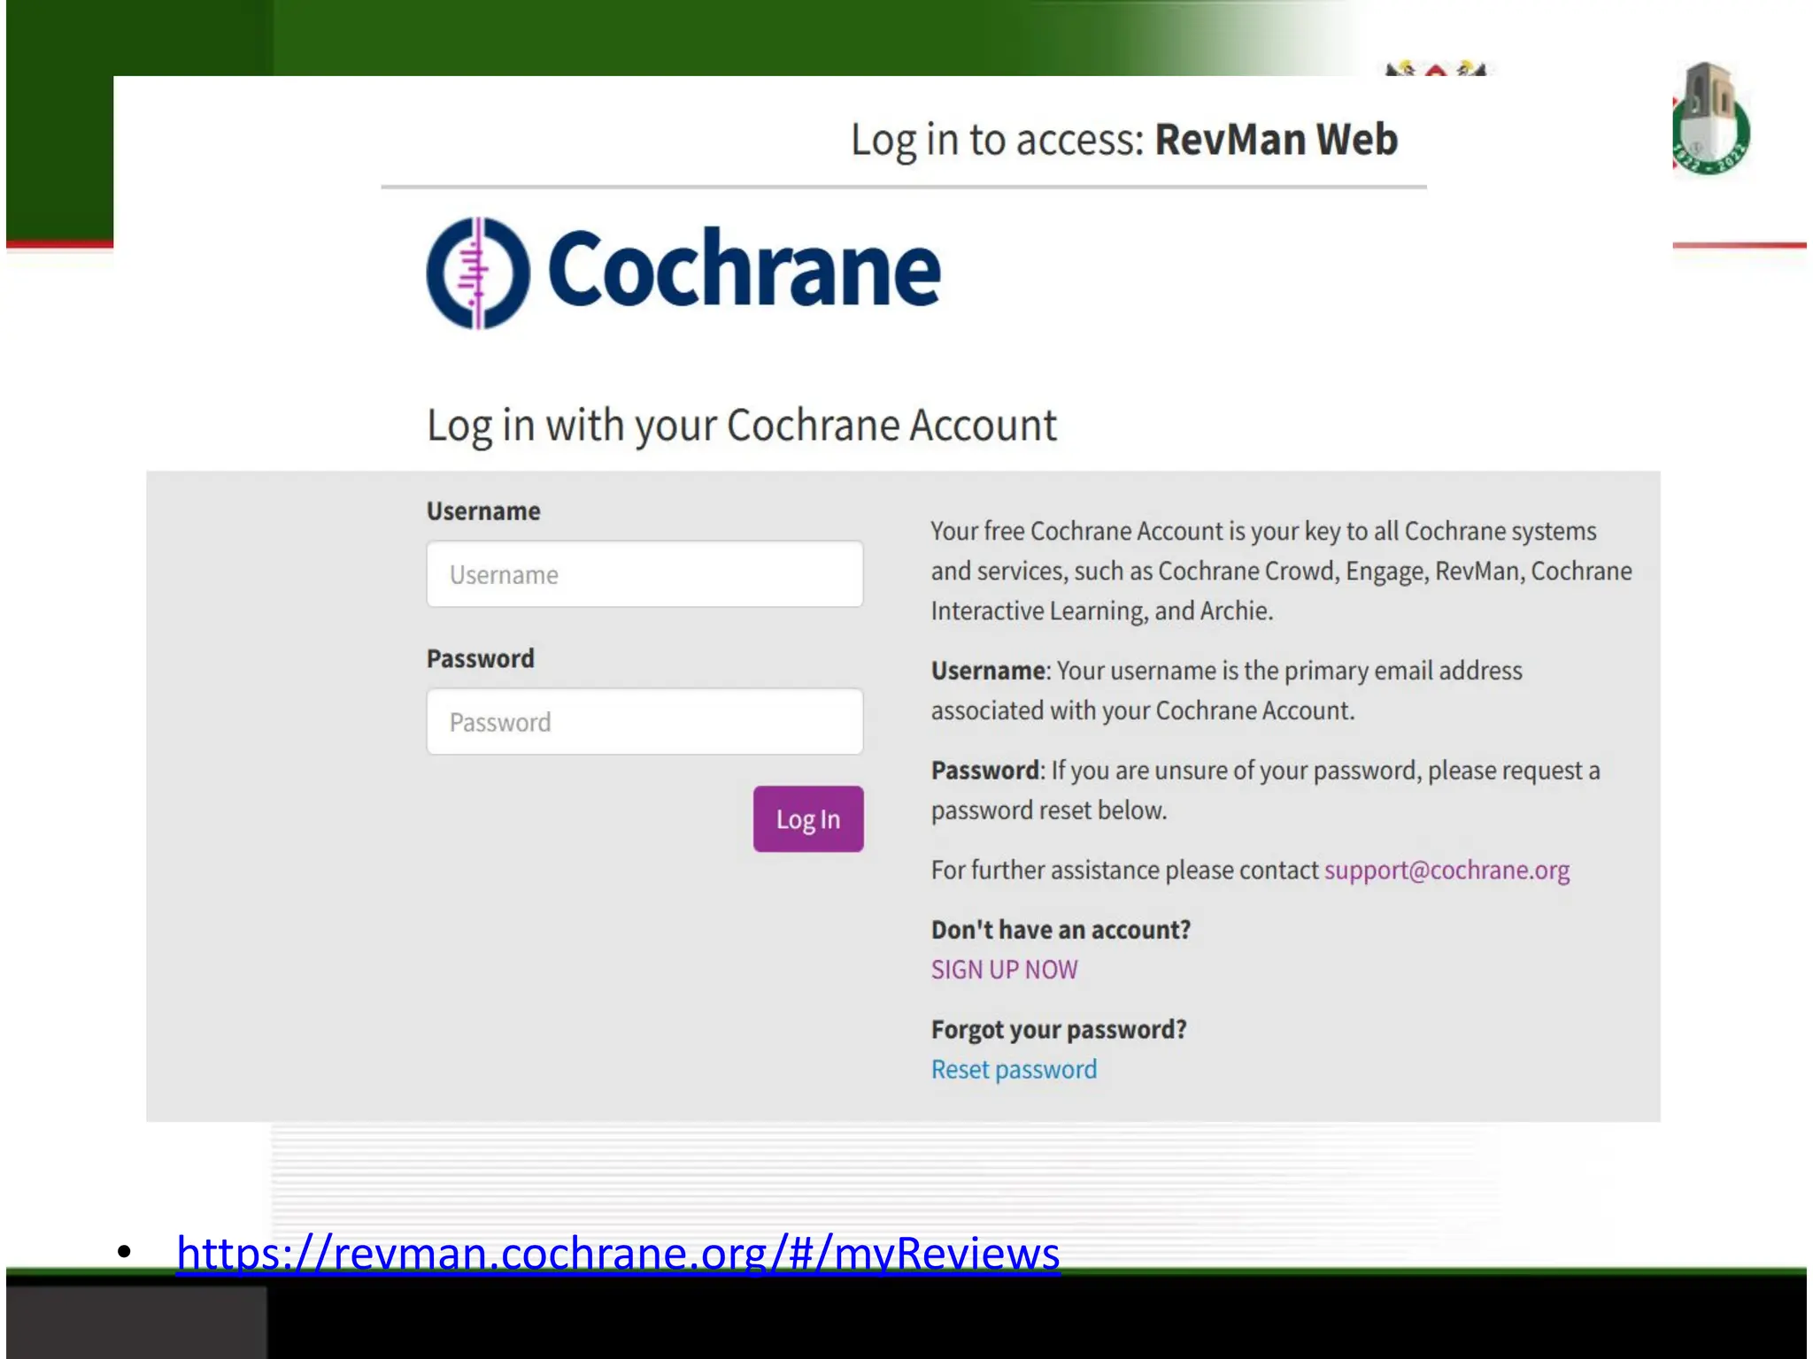This screenshot has height=1359, width=1813.
Task: Click the Cochrane circular logo icon
Action: tap(478, 273)
